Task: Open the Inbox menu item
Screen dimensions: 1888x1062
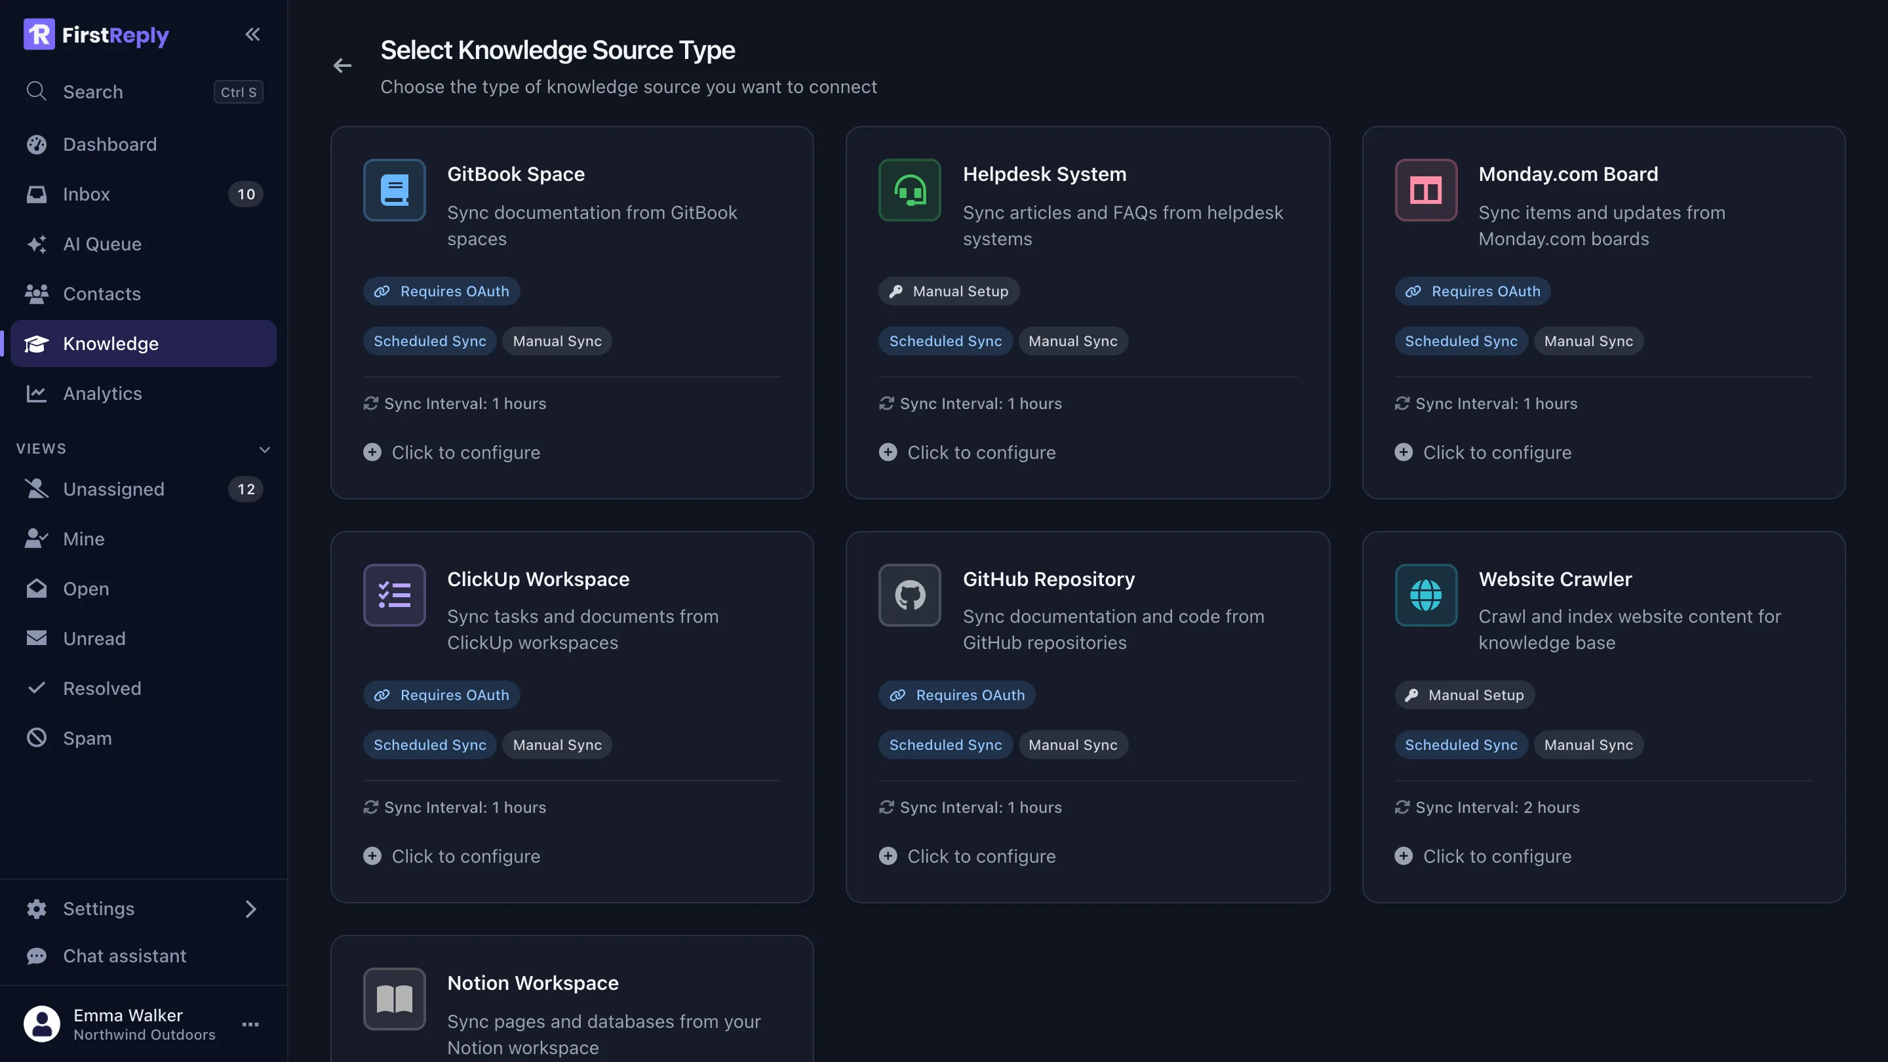Action: 144,194
